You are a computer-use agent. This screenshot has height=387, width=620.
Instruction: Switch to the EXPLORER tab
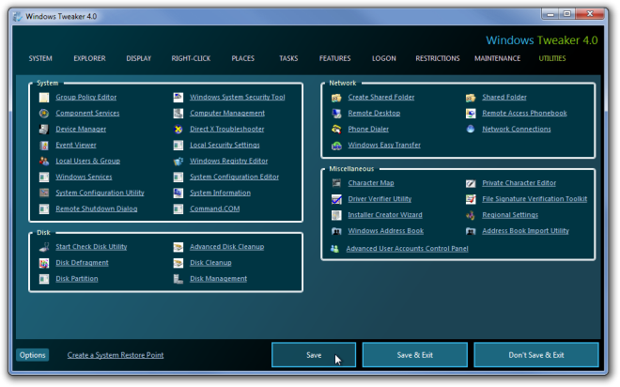click(x=89, y=58)
